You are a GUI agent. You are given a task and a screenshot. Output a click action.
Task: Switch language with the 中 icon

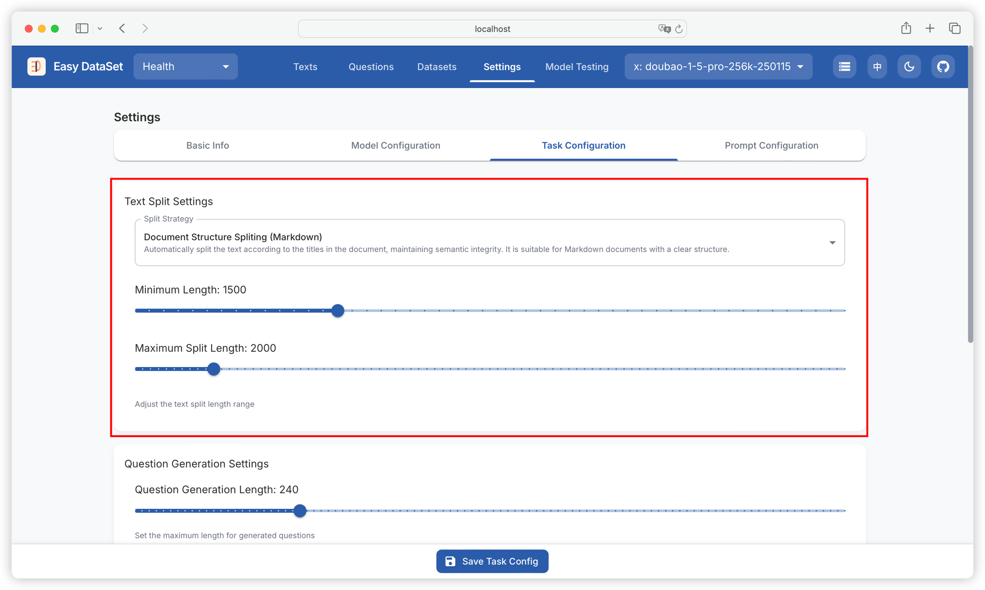pyautogui.click(x=877, y=66)
